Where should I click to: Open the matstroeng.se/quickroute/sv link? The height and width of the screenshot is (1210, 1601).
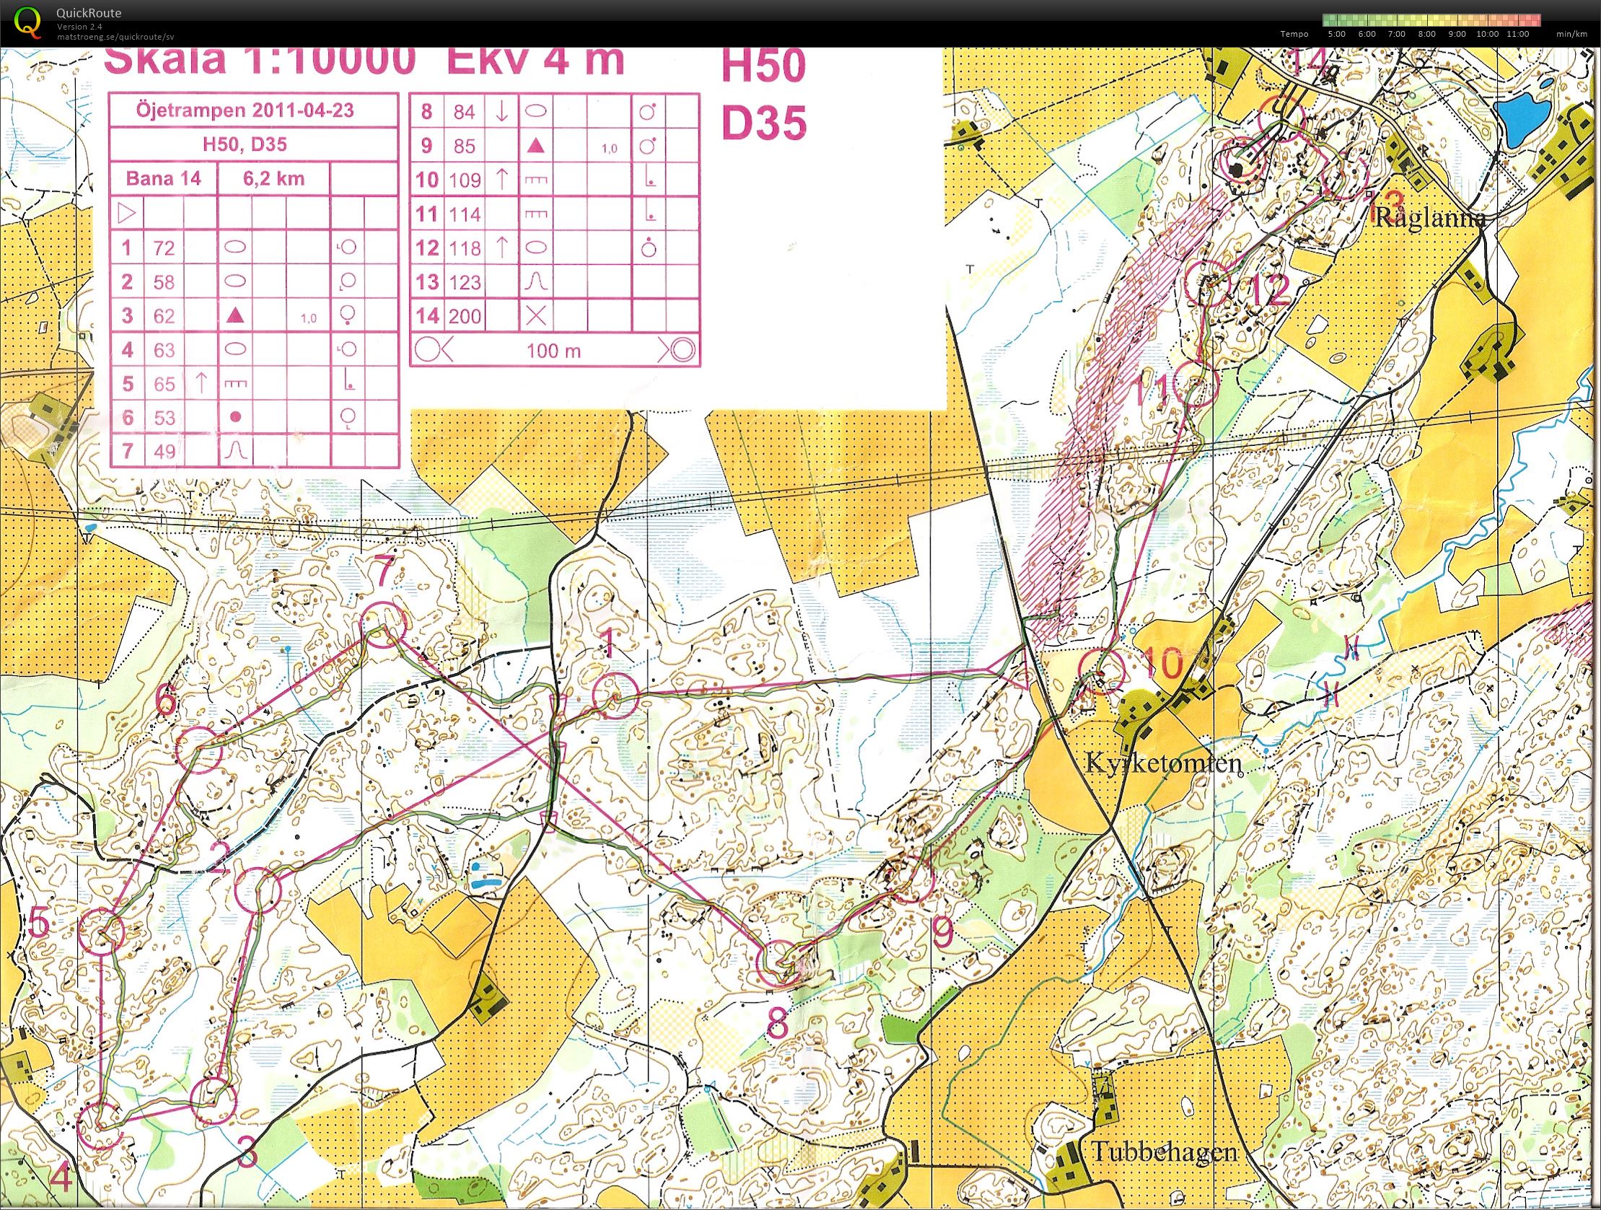(116, 36)
